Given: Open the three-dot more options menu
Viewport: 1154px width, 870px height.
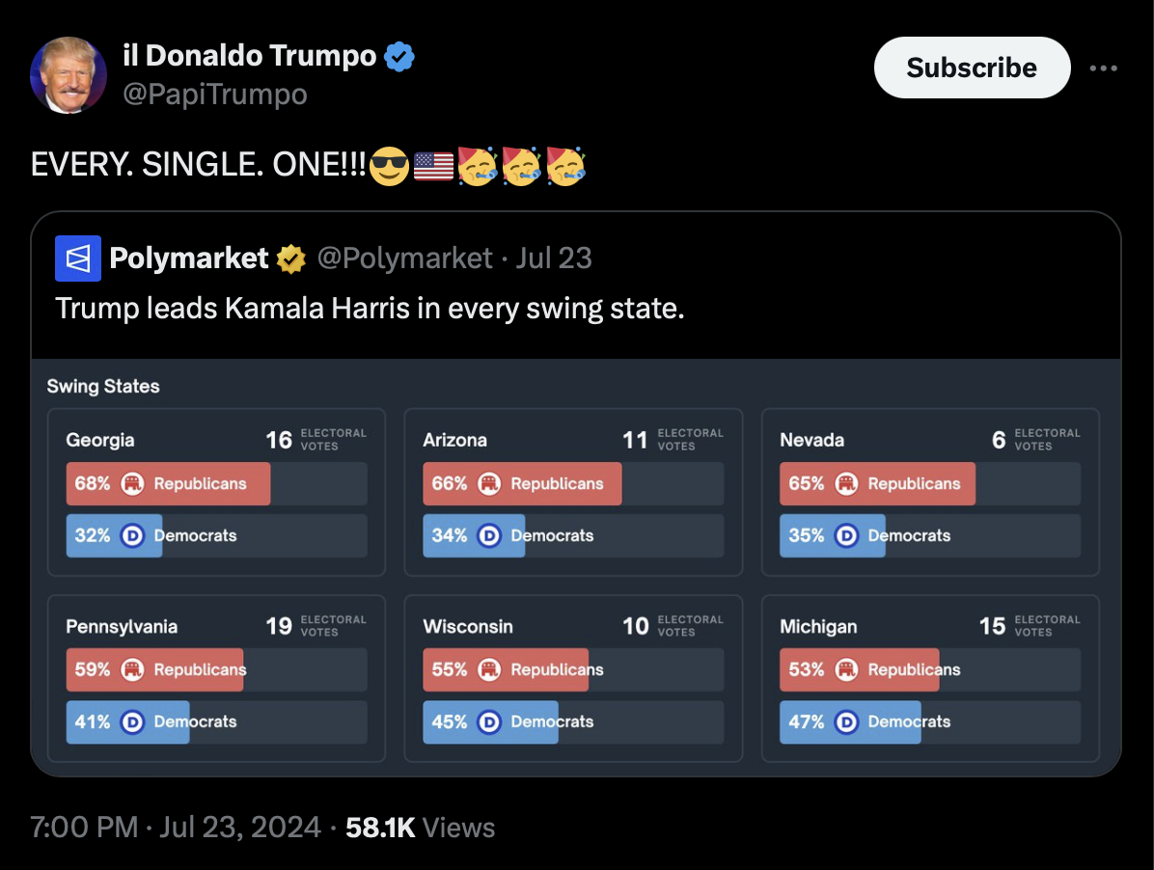Looking at the screenshot, I should click(1103, 68).
